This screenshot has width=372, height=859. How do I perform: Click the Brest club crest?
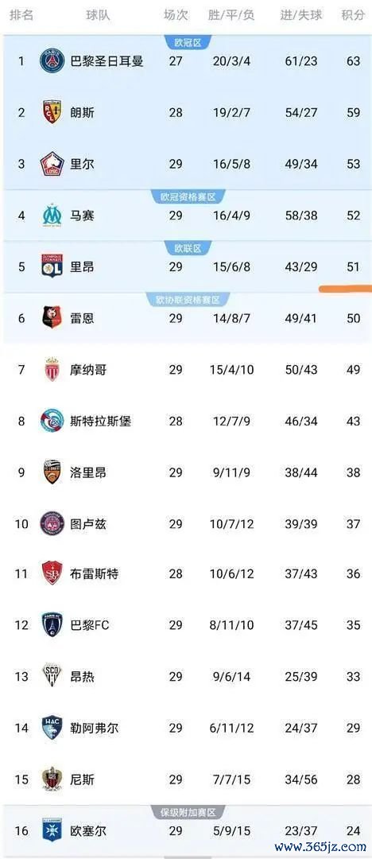[x=52, y=573]
